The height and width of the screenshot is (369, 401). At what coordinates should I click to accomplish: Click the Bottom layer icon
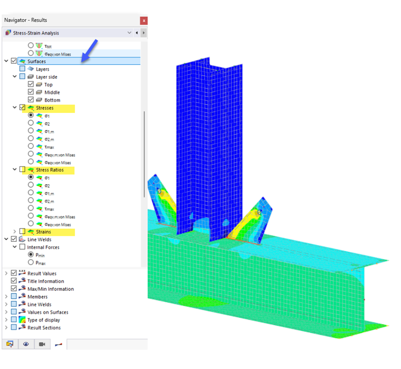pos(39,100)
